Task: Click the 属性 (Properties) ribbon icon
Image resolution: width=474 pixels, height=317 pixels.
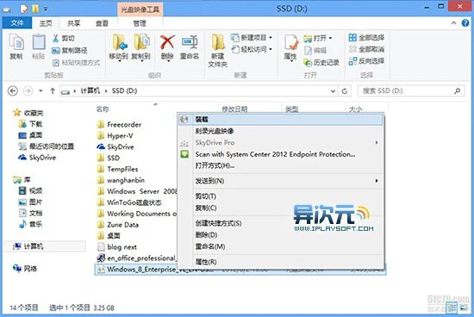Action: pos(290,47)
